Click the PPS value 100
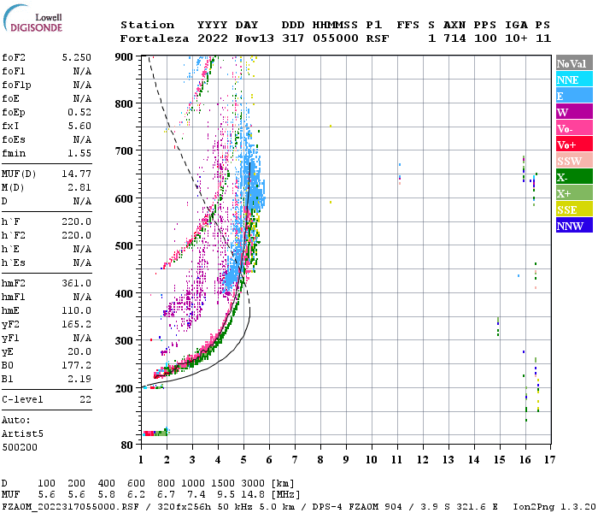The width and height of the screenshot is (598, 513). (x=485, y=38)
